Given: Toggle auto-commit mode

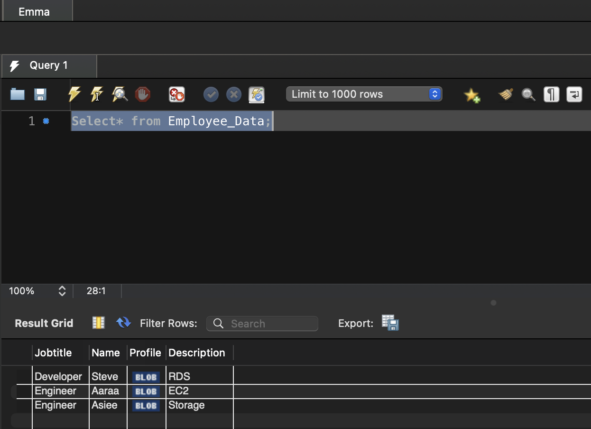Looking at the screenshot, I should tap(256, 94).
